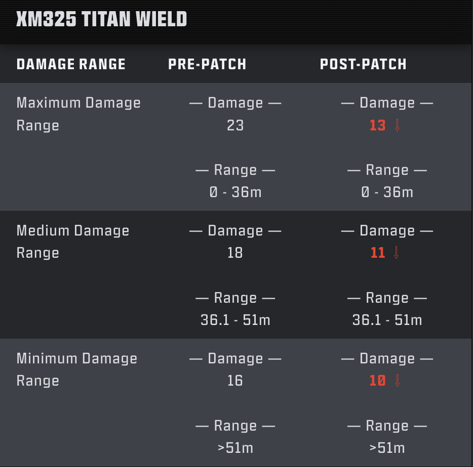Click the red down arrow beside 10

point(397,381)
